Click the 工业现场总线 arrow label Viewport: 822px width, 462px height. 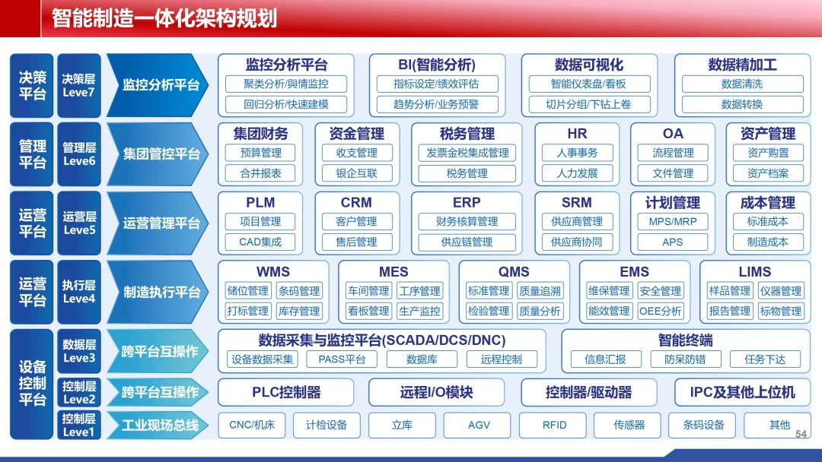coord(158,425)
